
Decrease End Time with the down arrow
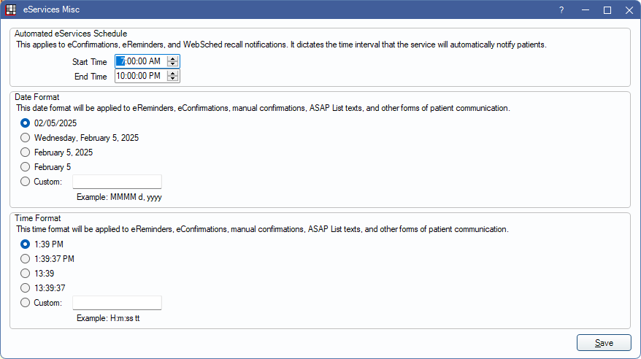(172, 80)
